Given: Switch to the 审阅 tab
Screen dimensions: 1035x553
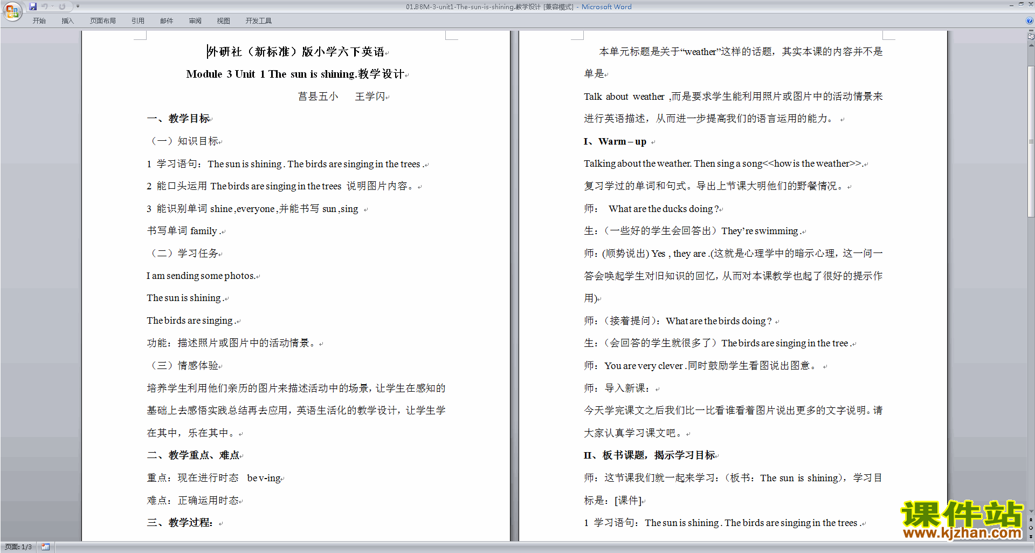Looking at the screenshot, I should 195,21.
